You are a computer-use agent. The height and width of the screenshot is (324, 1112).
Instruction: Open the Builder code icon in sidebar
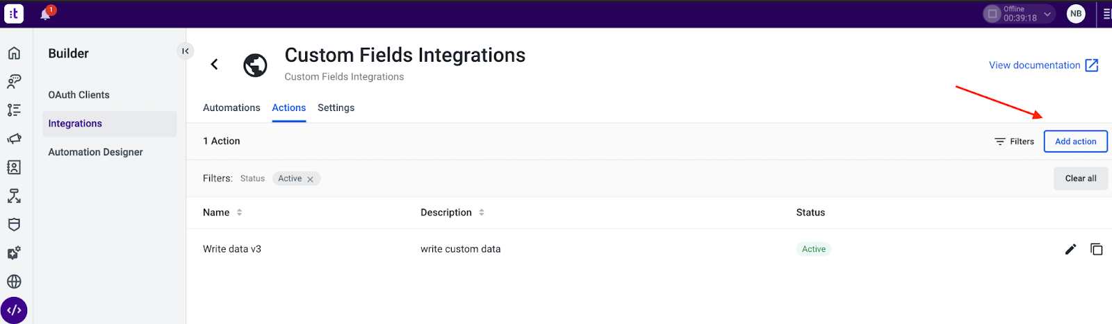pyautogui.click(x=14, y=310)
